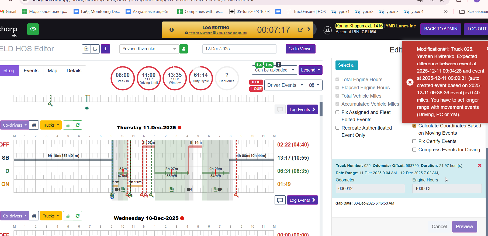This screenshot has height=236, width=488.
Task: Click refresh icon button in Wednesday 10-Dec toolbar
Action: [78, 216]
